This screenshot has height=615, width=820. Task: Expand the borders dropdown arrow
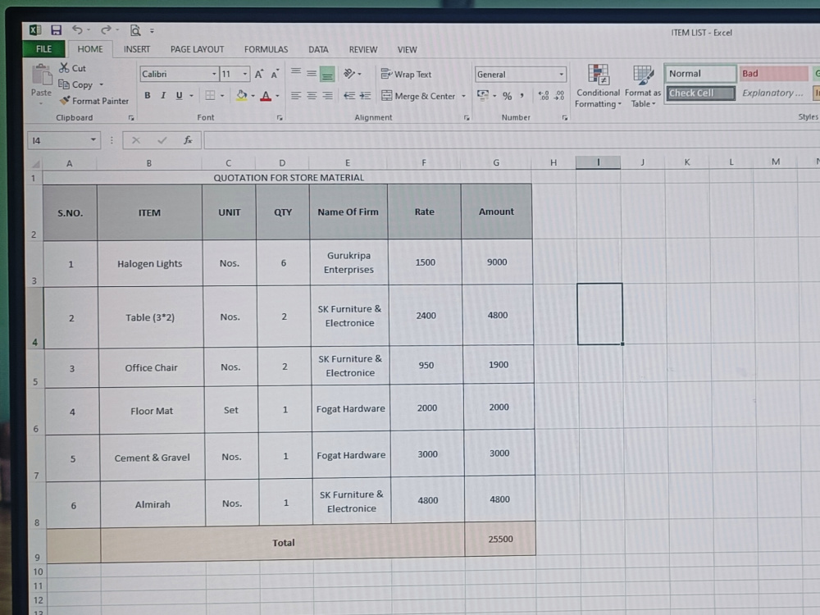click(x=222, y=96)
